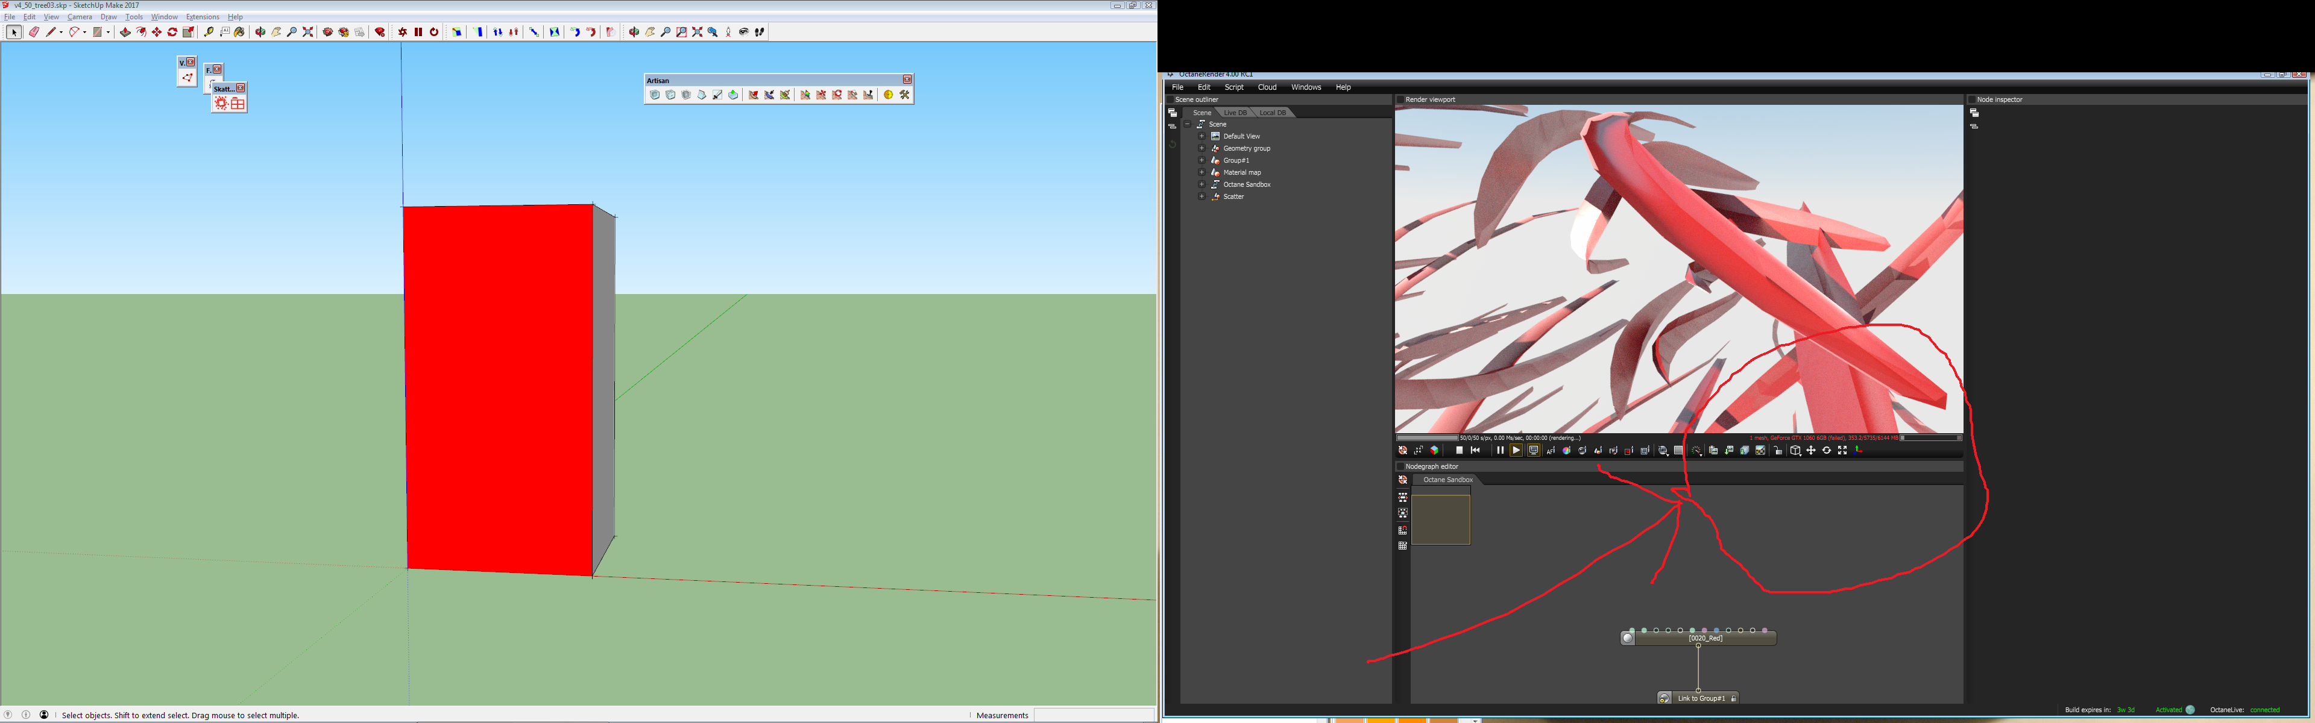Switch to the Live DB tab
The width and height of the screenshot is (2315, 723).
[x=1236, y=112]
